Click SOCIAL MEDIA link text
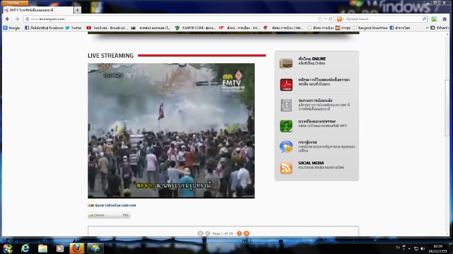Screen dimensions: 453x254 [311, 163]
